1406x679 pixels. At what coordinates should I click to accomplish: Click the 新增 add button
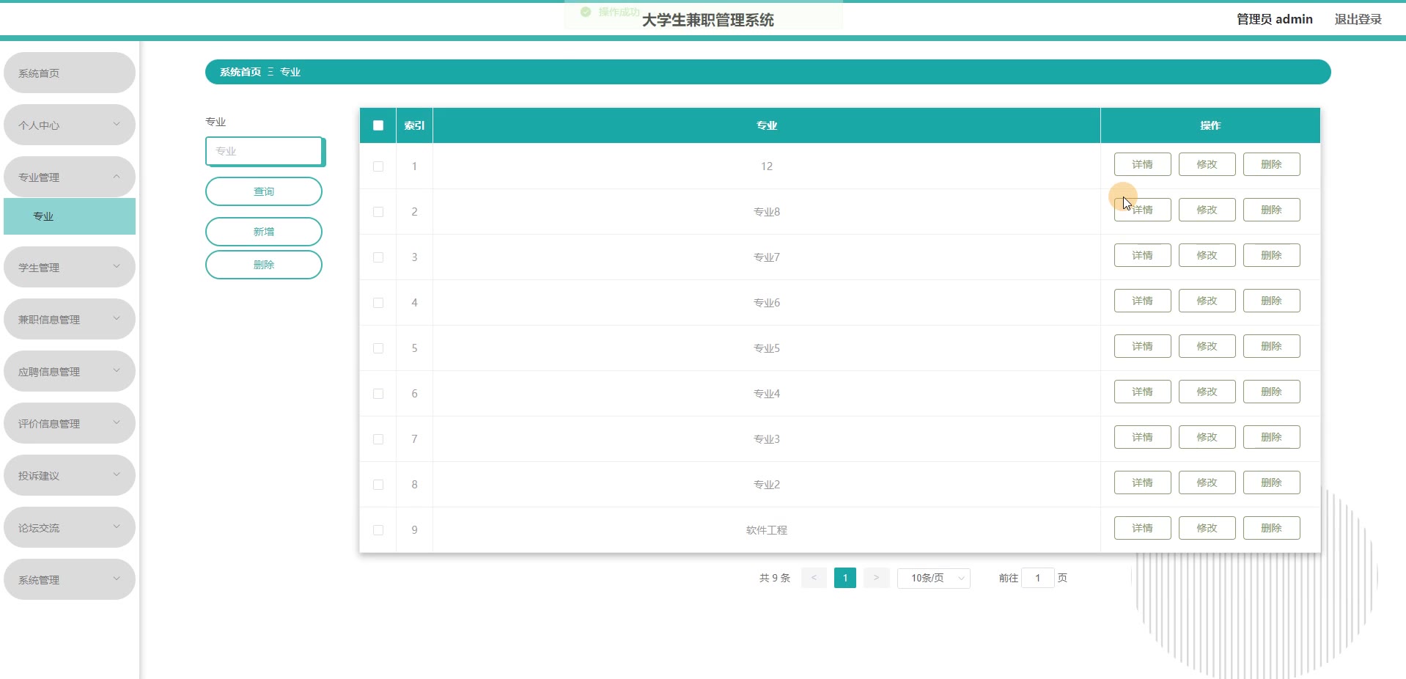click(x=264, y=232)
